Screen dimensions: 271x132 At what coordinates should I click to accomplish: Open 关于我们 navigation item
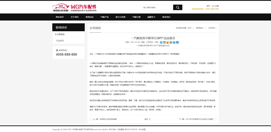tap(74, 17)
